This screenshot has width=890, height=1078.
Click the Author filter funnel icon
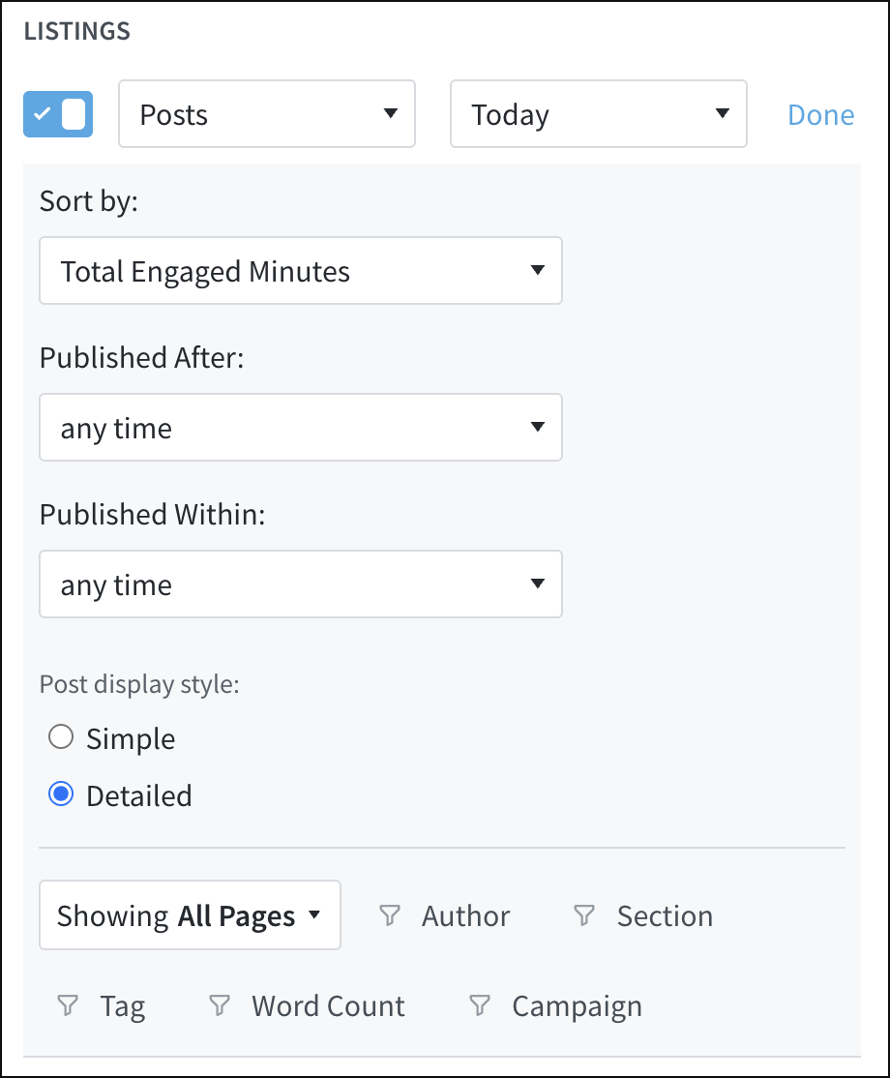point(390,915)
